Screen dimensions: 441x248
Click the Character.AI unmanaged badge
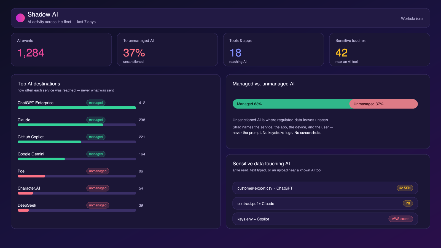pos(98,188)
